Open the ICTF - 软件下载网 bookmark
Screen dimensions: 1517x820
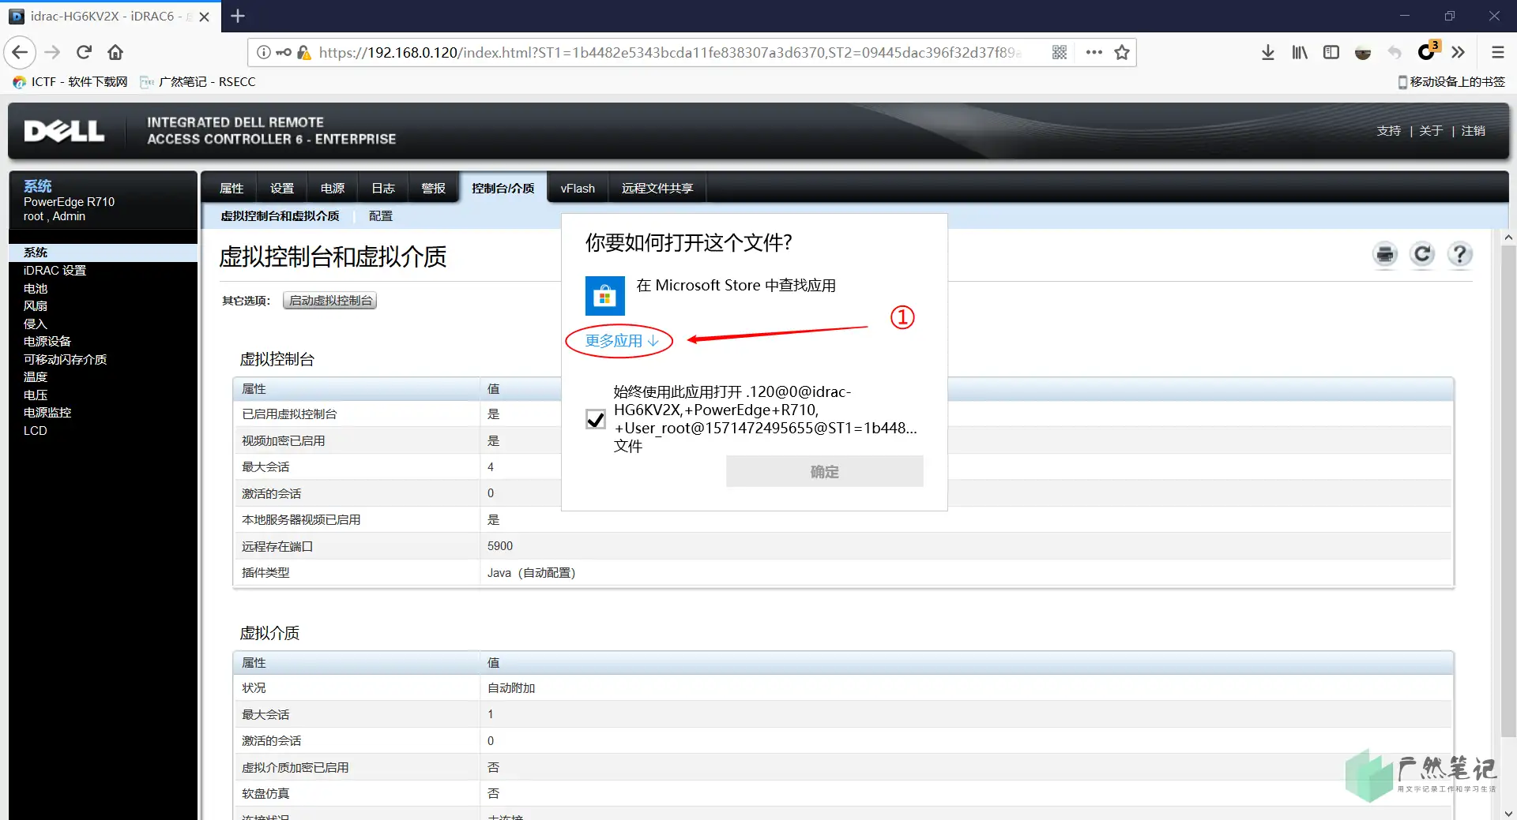point(70,81)
